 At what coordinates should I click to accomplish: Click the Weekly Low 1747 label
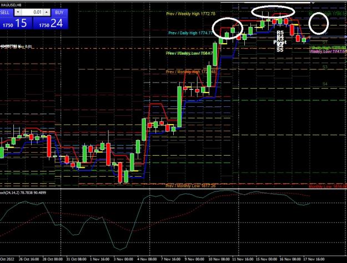pos(328,51)
